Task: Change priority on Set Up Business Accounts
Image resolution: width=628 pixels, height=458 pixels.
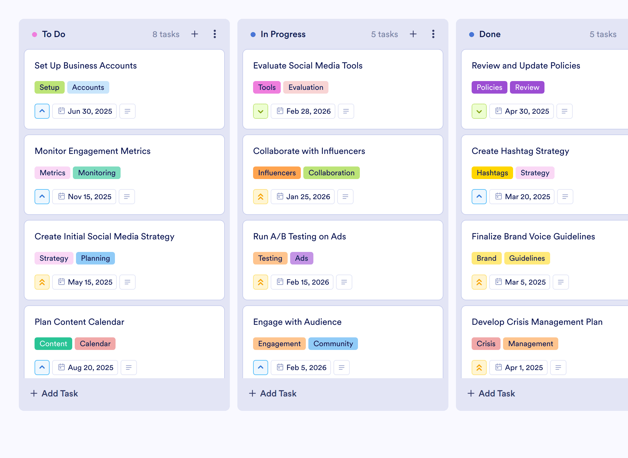Action: 42,111
